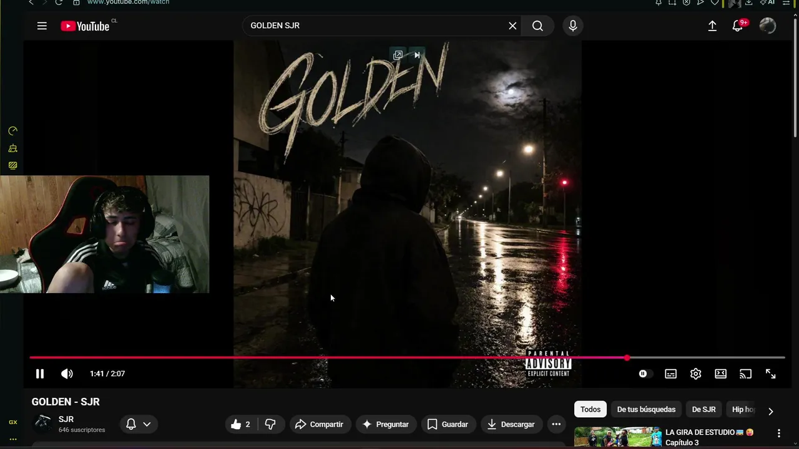Open the upload/create button
The width and height of the screenshot is (799, 449).
click(712, 26)
